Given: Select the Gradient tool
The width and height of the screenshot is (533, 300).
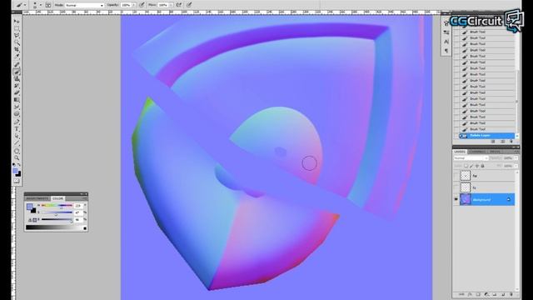Looking at the screenshot, I should point(17,100).
